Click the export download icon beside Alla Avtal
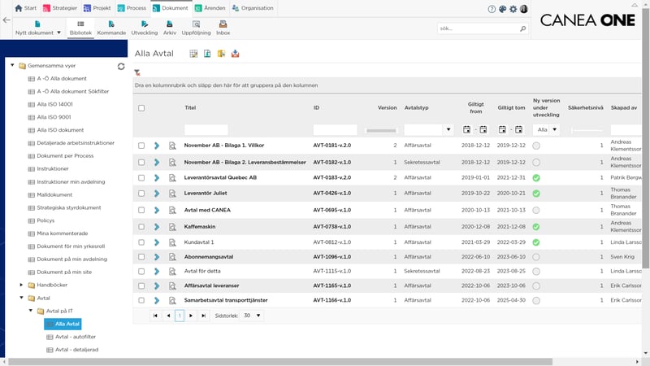Image resolution: width=650 pixels, height=366 pixels. [x=235, y=54]
